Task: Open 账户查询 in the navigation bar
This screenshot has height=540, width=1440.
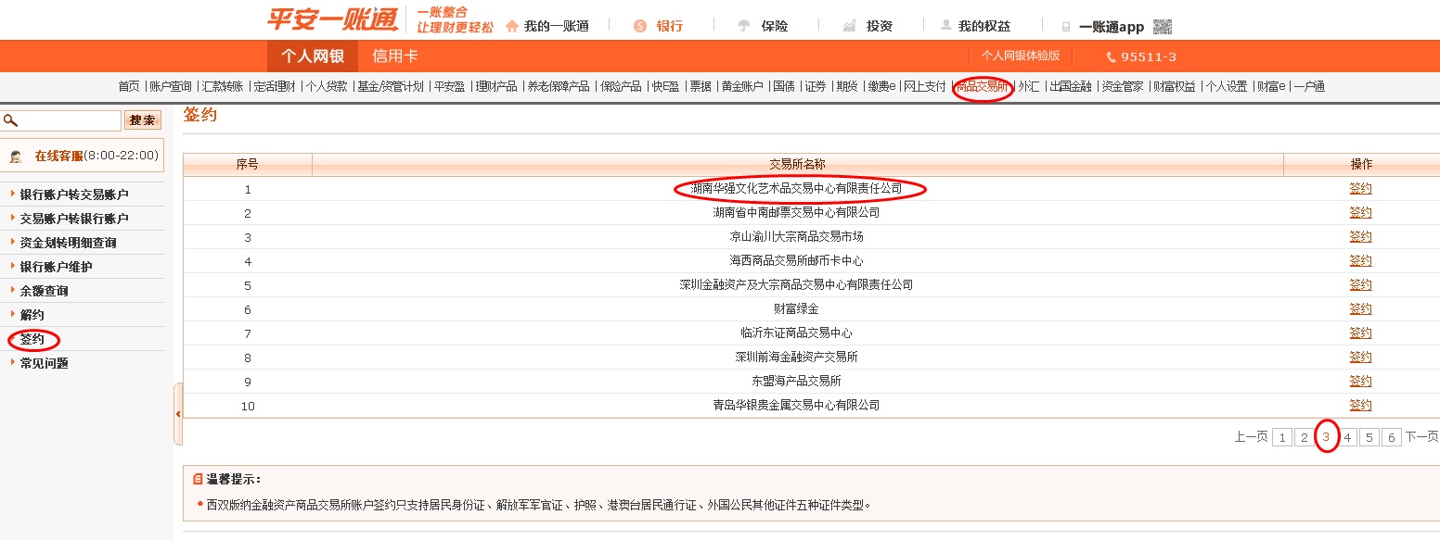Action: click(x=171, y=87)
